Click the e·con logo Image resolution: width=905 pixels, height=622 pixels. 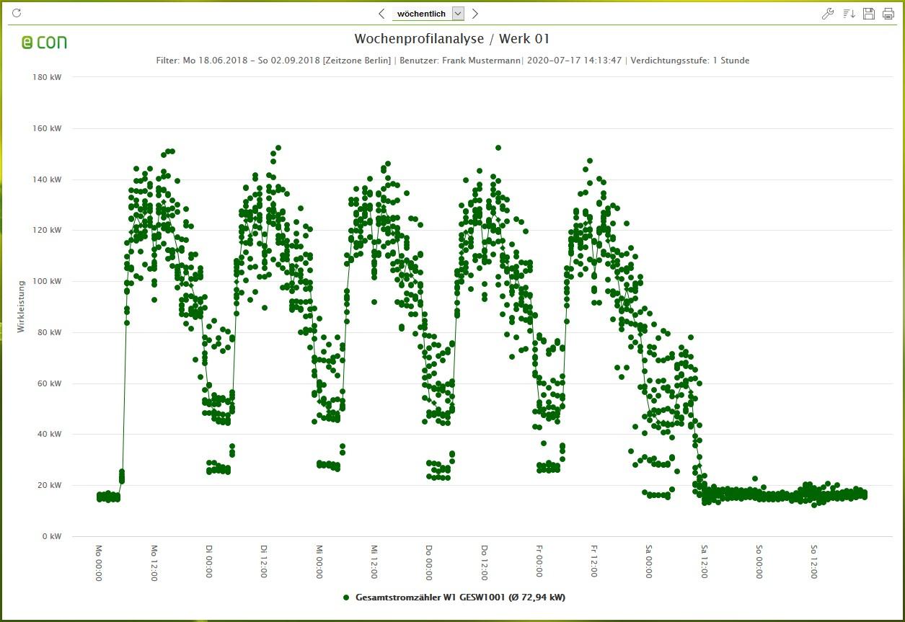(45, 42)
